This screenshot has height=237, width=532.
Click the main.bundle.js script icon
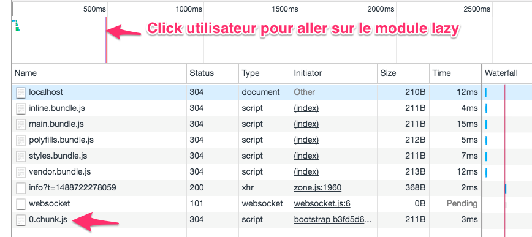[x=21, y=124]
